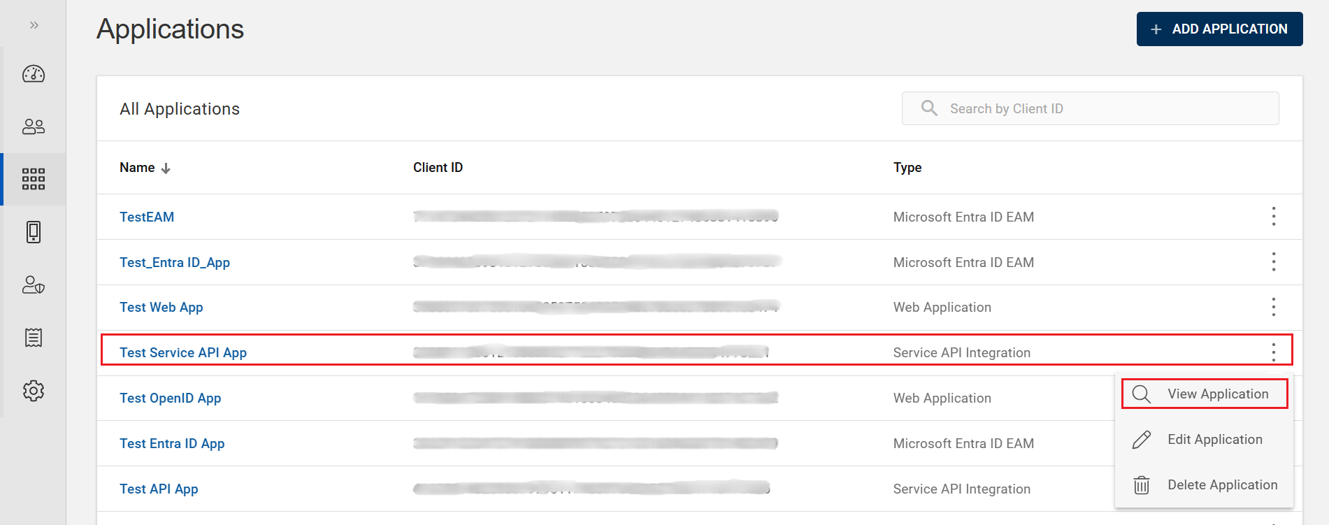The height and width of the screenshot is (525, 1329).
Task: Open the Test OpenID App link
Action: pyautogui.click(x=171, y=398)
